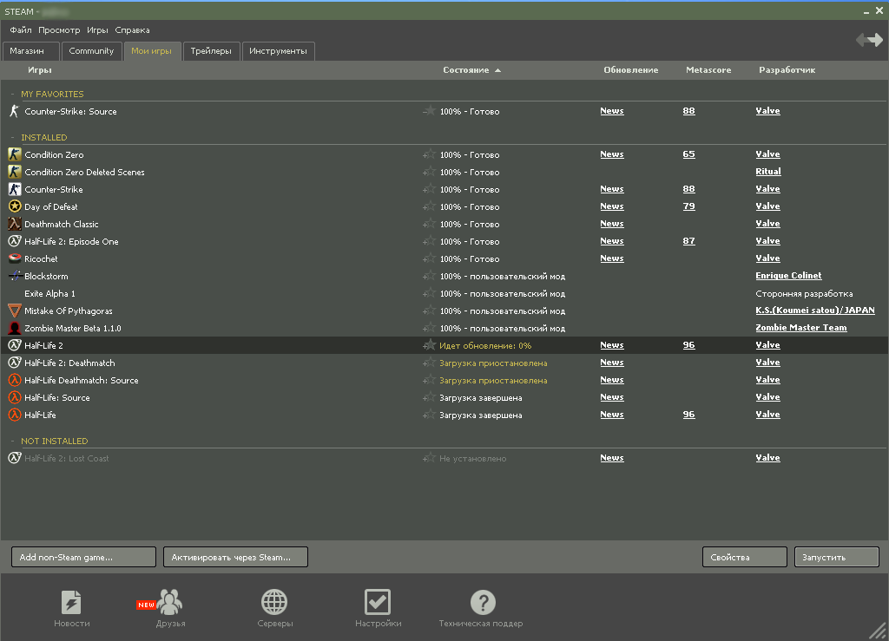Image resolution: width=889 pixels, height=641 pixels.
Task: Click the Запустить button
Action: [x=836, y=557]
